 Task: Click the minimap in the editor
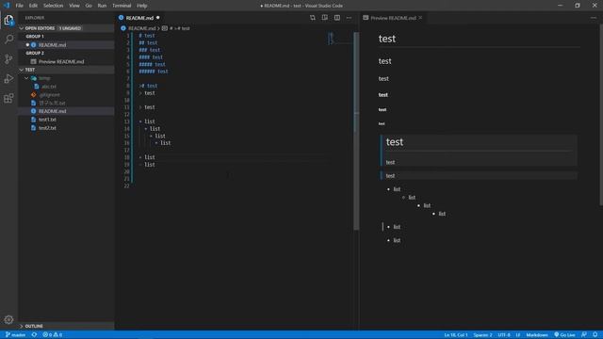point(340,39)
